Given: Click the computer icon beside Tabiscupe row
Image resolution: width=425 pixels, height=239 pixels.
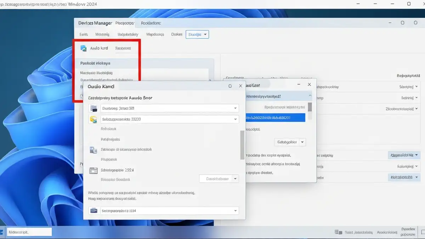Looking at the screenshot, I should [93, 150].
